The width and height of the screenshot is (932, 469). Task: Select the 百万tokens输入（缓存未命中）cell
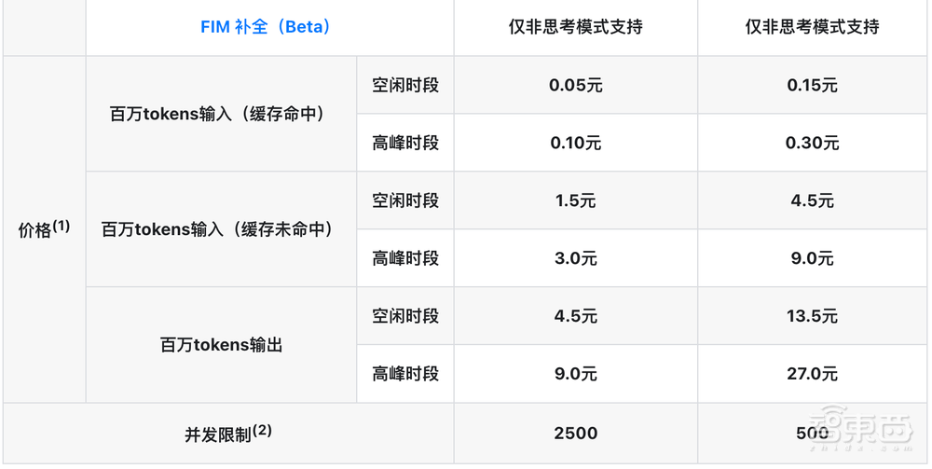point(221,229)
